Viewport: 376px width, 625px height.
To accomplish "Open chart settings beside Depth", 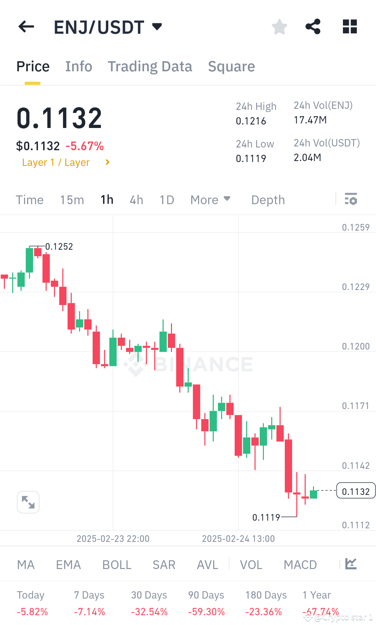I will pos(351,200).
